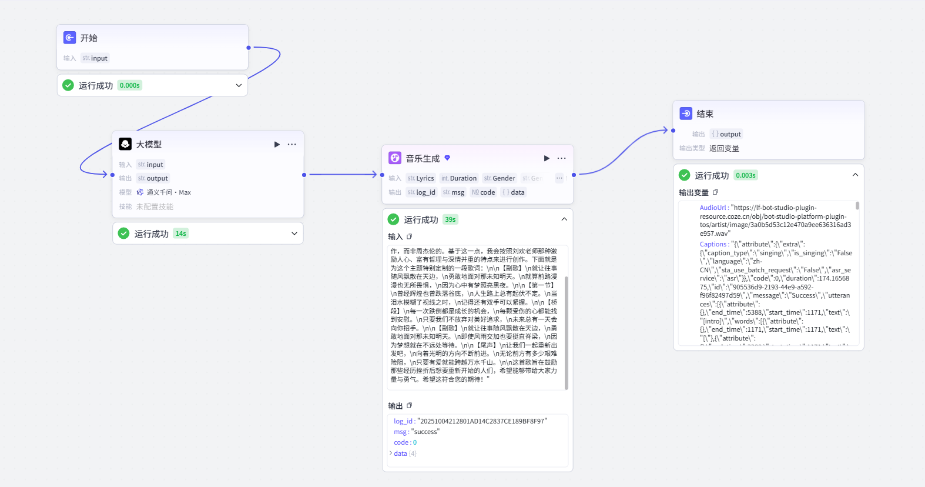Click the input tag in 开始 node
This screenshot has width=925, height=487.
click(95, 58)
